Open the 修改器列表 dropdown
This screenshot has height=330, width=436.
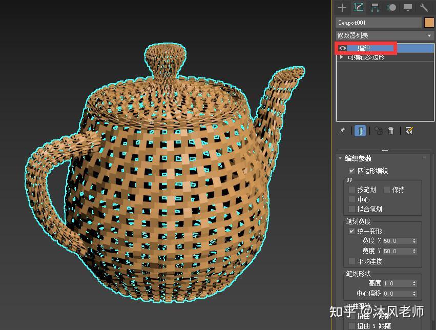tap(385, 35)
